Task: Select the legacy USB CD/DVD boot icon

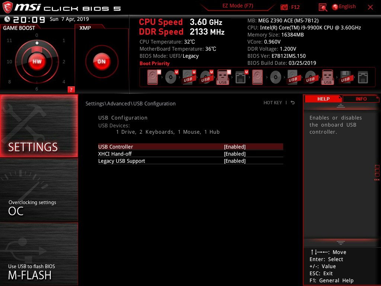Action: pyautogui.click(x=310, y=77)
